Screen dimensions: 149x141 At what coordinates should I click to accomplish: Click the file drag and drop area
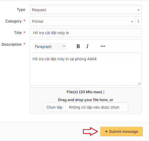click(x=86, y=101)
